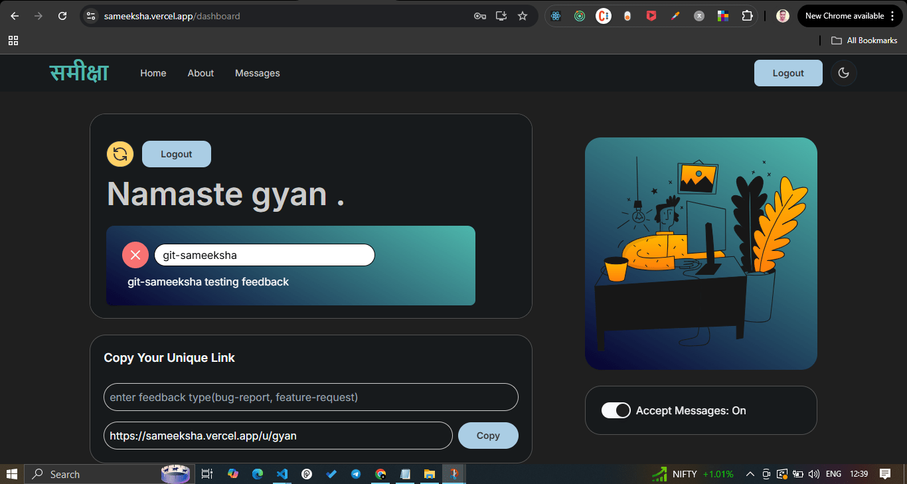Click the git-sameeksha text input
Image resolution: width=907 pixels, height=484 pixels.
pyautogui.click(x=264, y=255)
